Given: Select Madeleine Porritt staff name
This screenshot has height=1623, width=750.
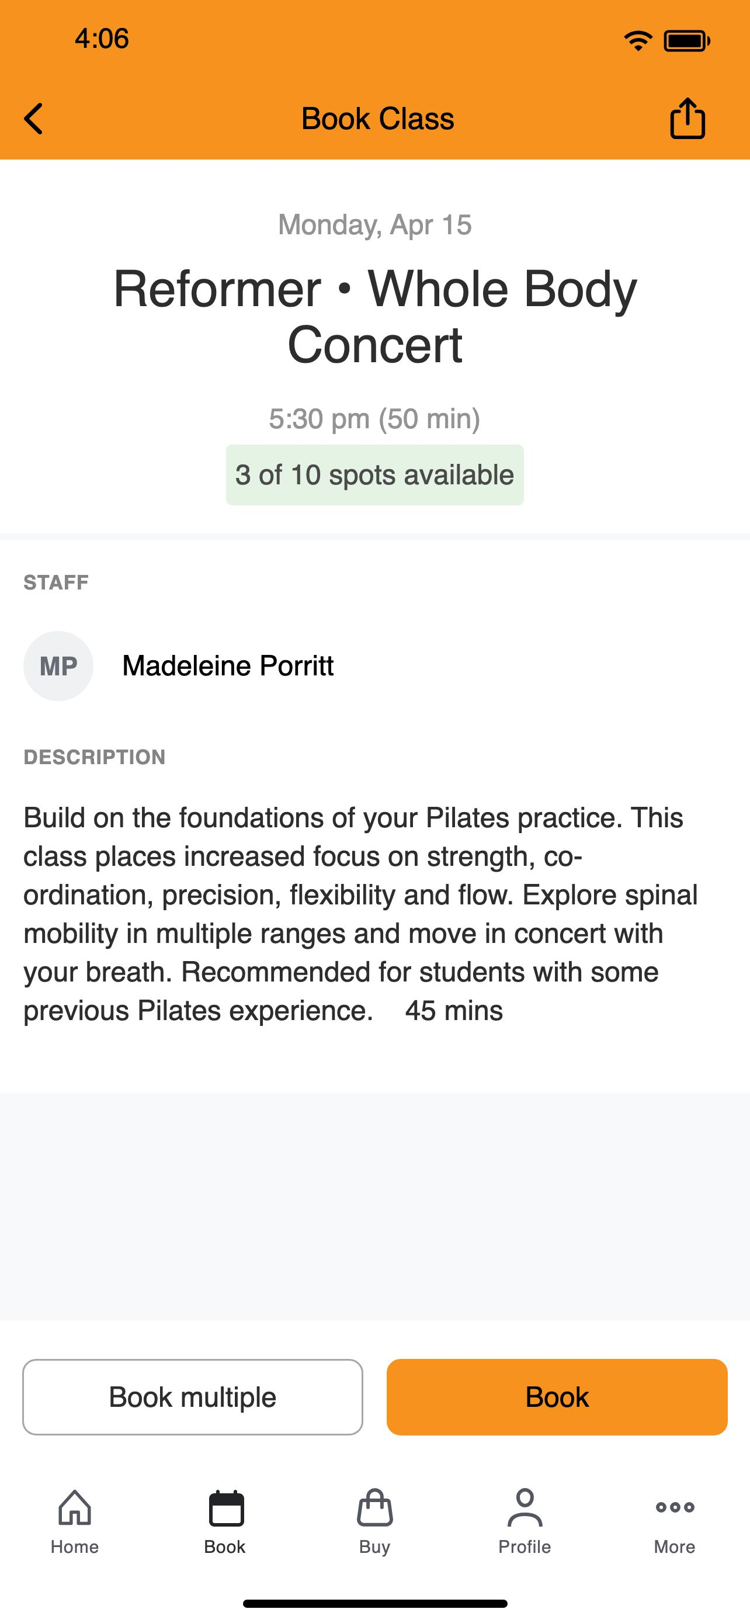Looking at the screenshot, I should click(228, 666).
